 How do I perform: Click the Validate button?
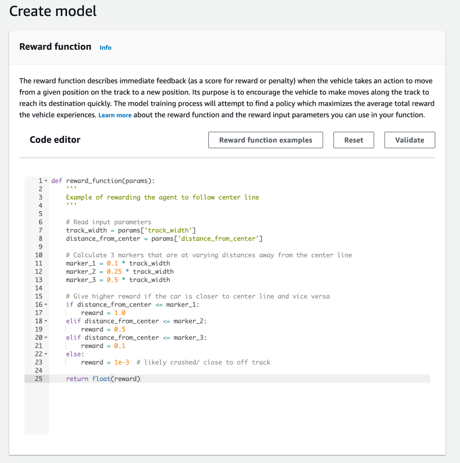pos(409,140)
